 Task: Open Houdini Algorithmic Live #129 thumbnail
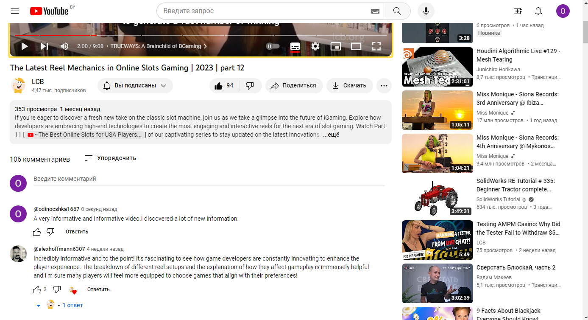438,67
